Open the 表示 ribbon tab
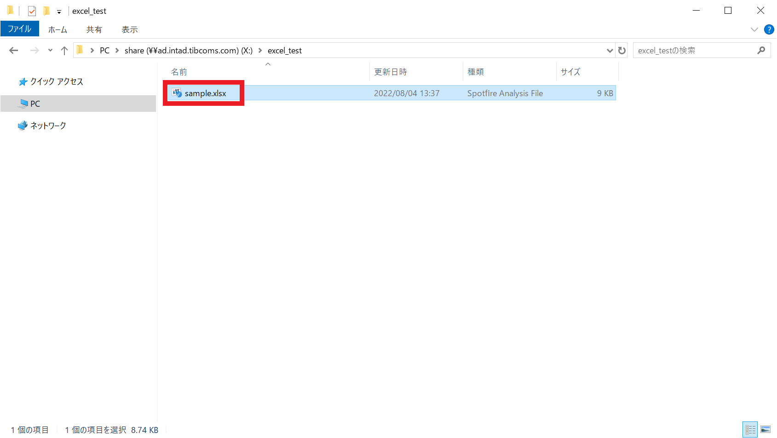The image size is (777, 438). (x=129, y=29)
